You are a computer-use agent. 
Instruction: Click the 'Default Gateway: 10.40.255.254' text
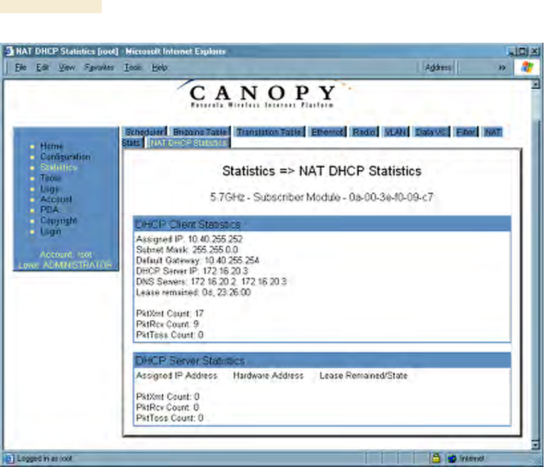(x=197, y=260)
